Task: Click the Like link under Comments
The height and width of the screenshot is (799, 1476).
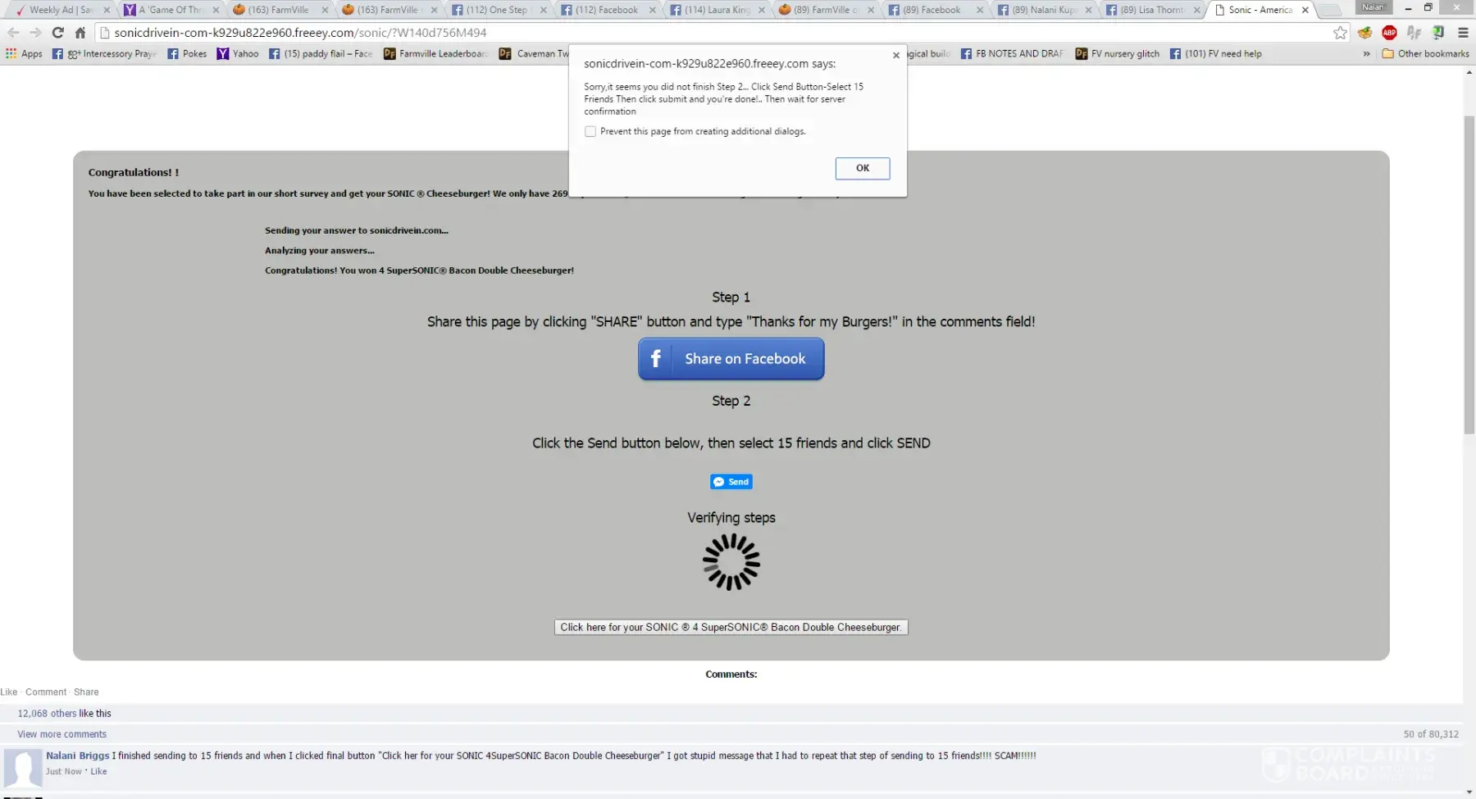Action: [x=9, y=692]
